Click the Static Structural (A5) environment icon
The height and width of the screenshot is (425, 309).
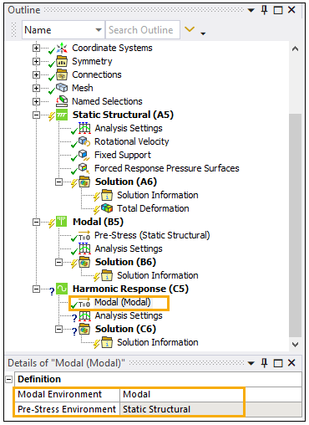[x=62, y=115]
